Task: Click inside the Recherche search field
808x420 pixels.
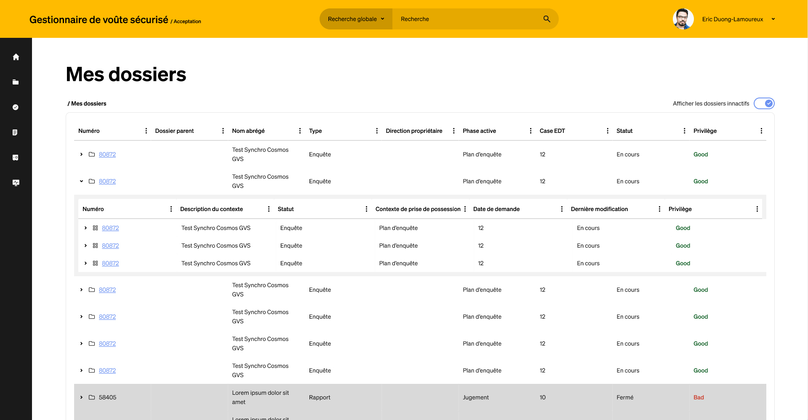Action: click(463, 19)
